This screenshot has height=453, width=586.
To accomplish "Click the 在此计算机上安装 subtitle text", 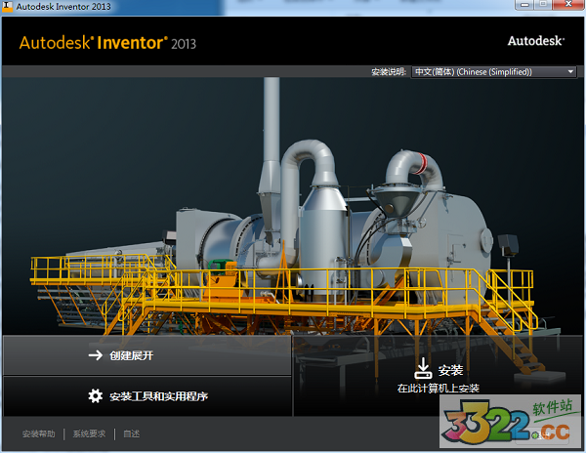I will [438, 389].
